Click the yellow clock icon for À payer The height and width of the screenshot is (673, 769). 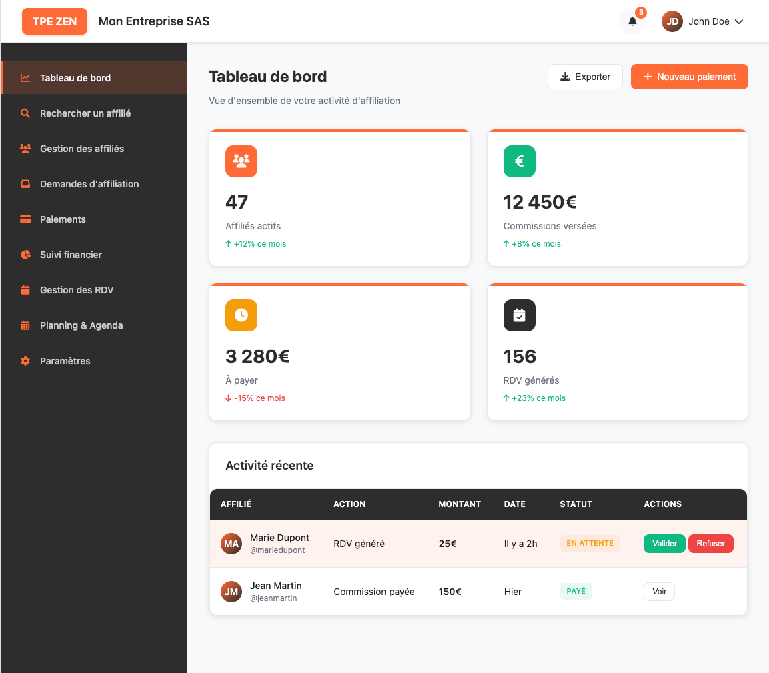(241, 315)
